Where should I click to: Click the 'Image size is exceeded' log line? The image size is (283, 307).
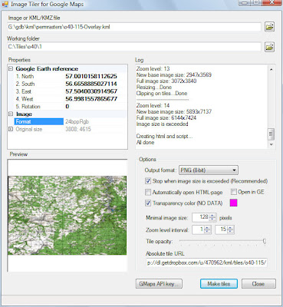pos(162,124)
